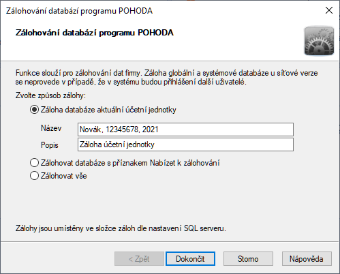Cancel the wizard via Storno button
Screen dimensions: 340x274
pos(248,259)
